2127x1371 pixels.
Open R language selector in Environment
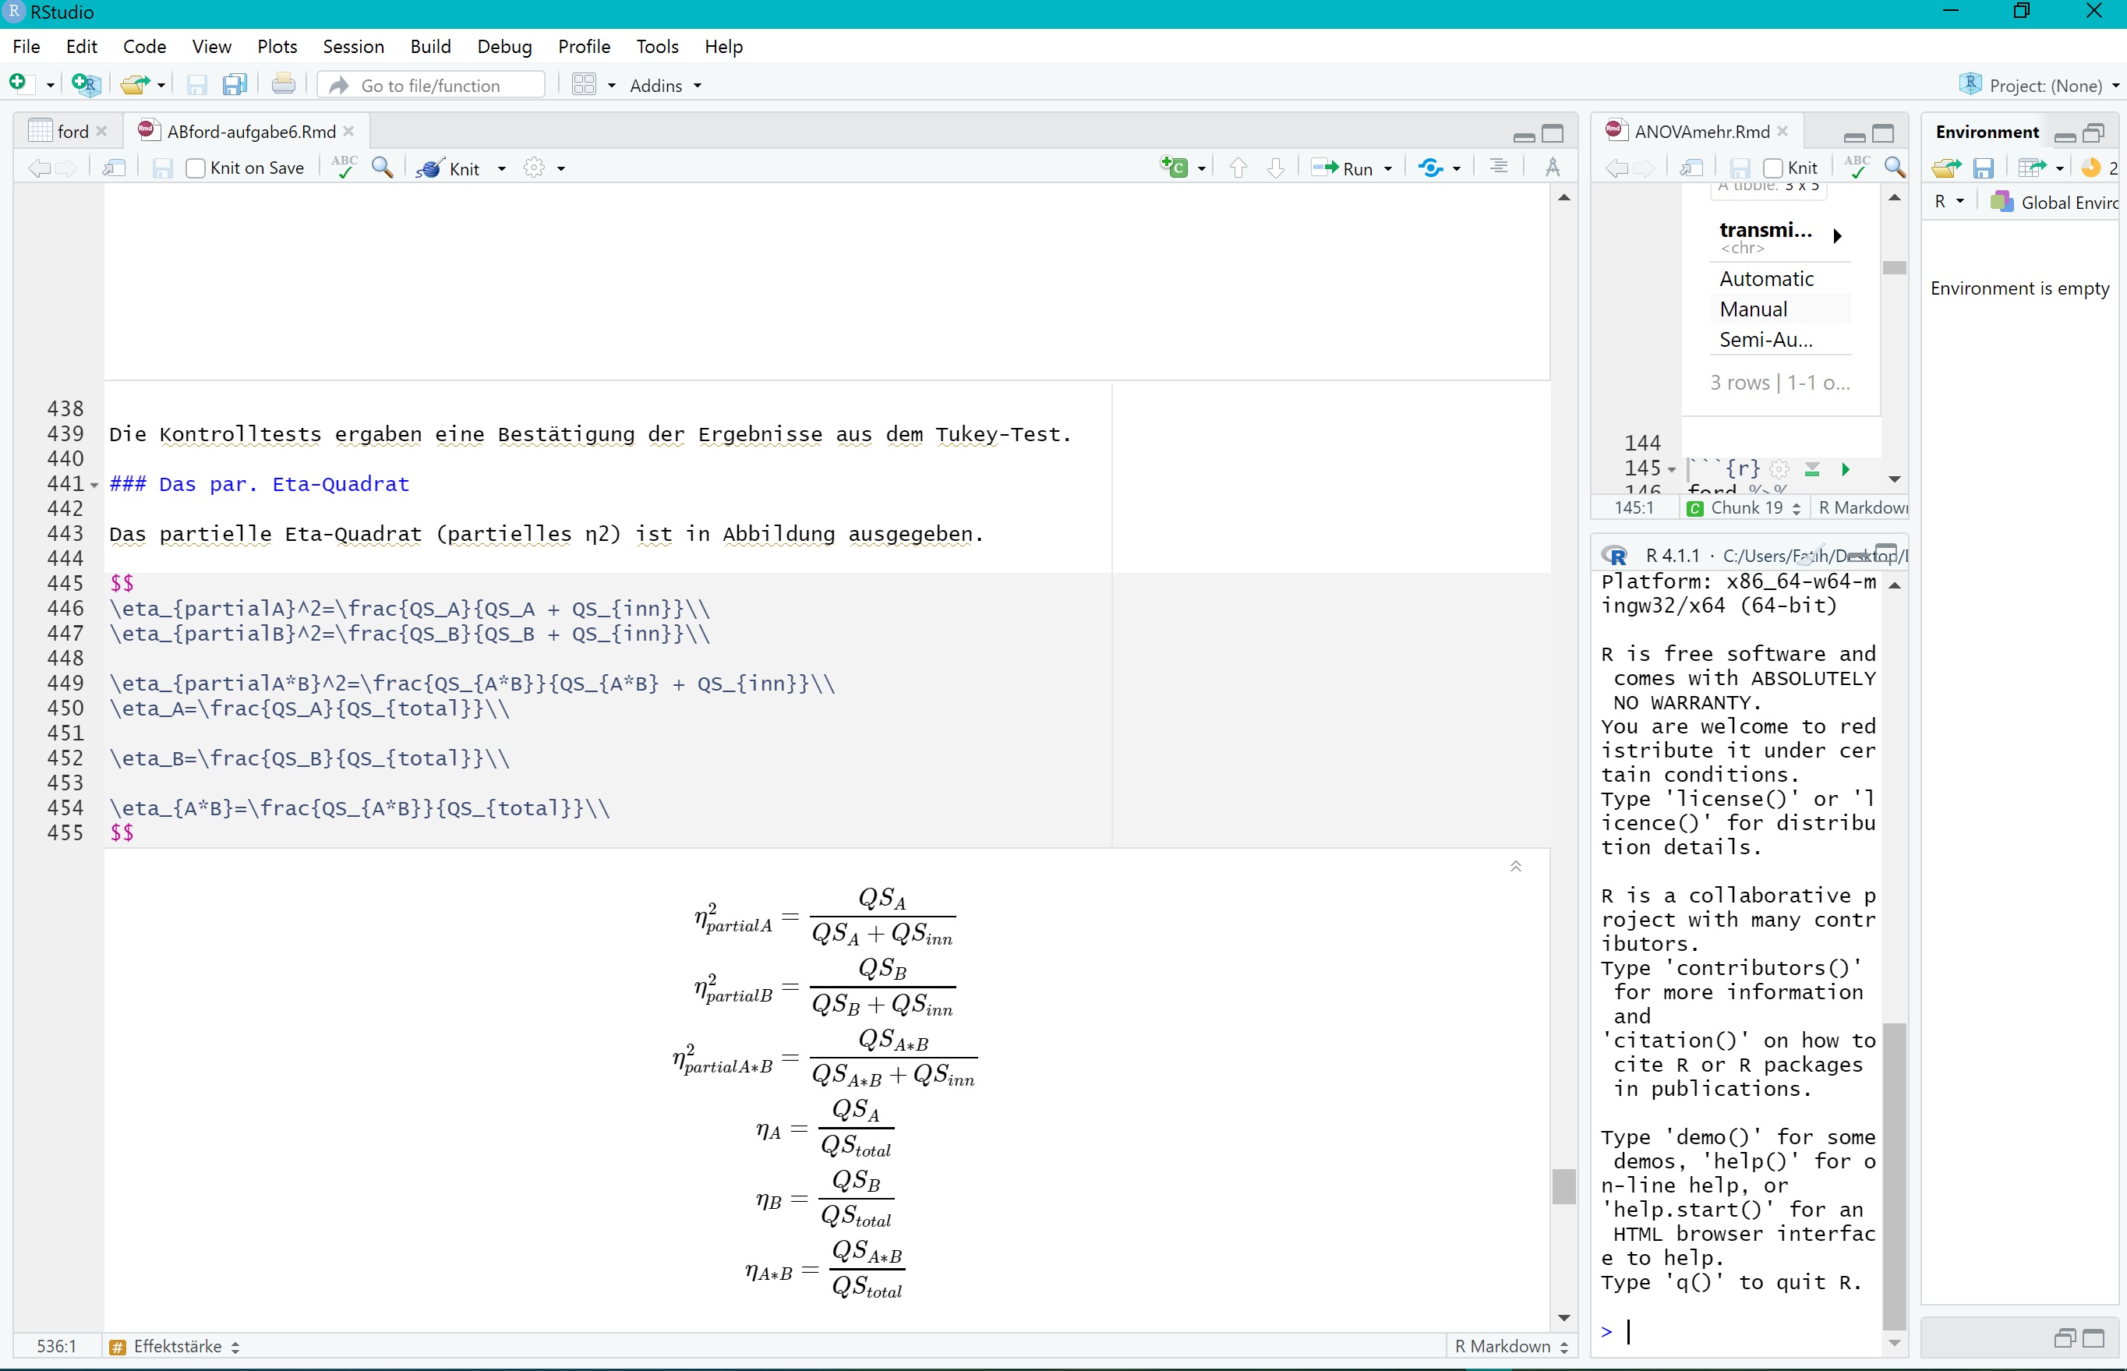coord(1949,202)
